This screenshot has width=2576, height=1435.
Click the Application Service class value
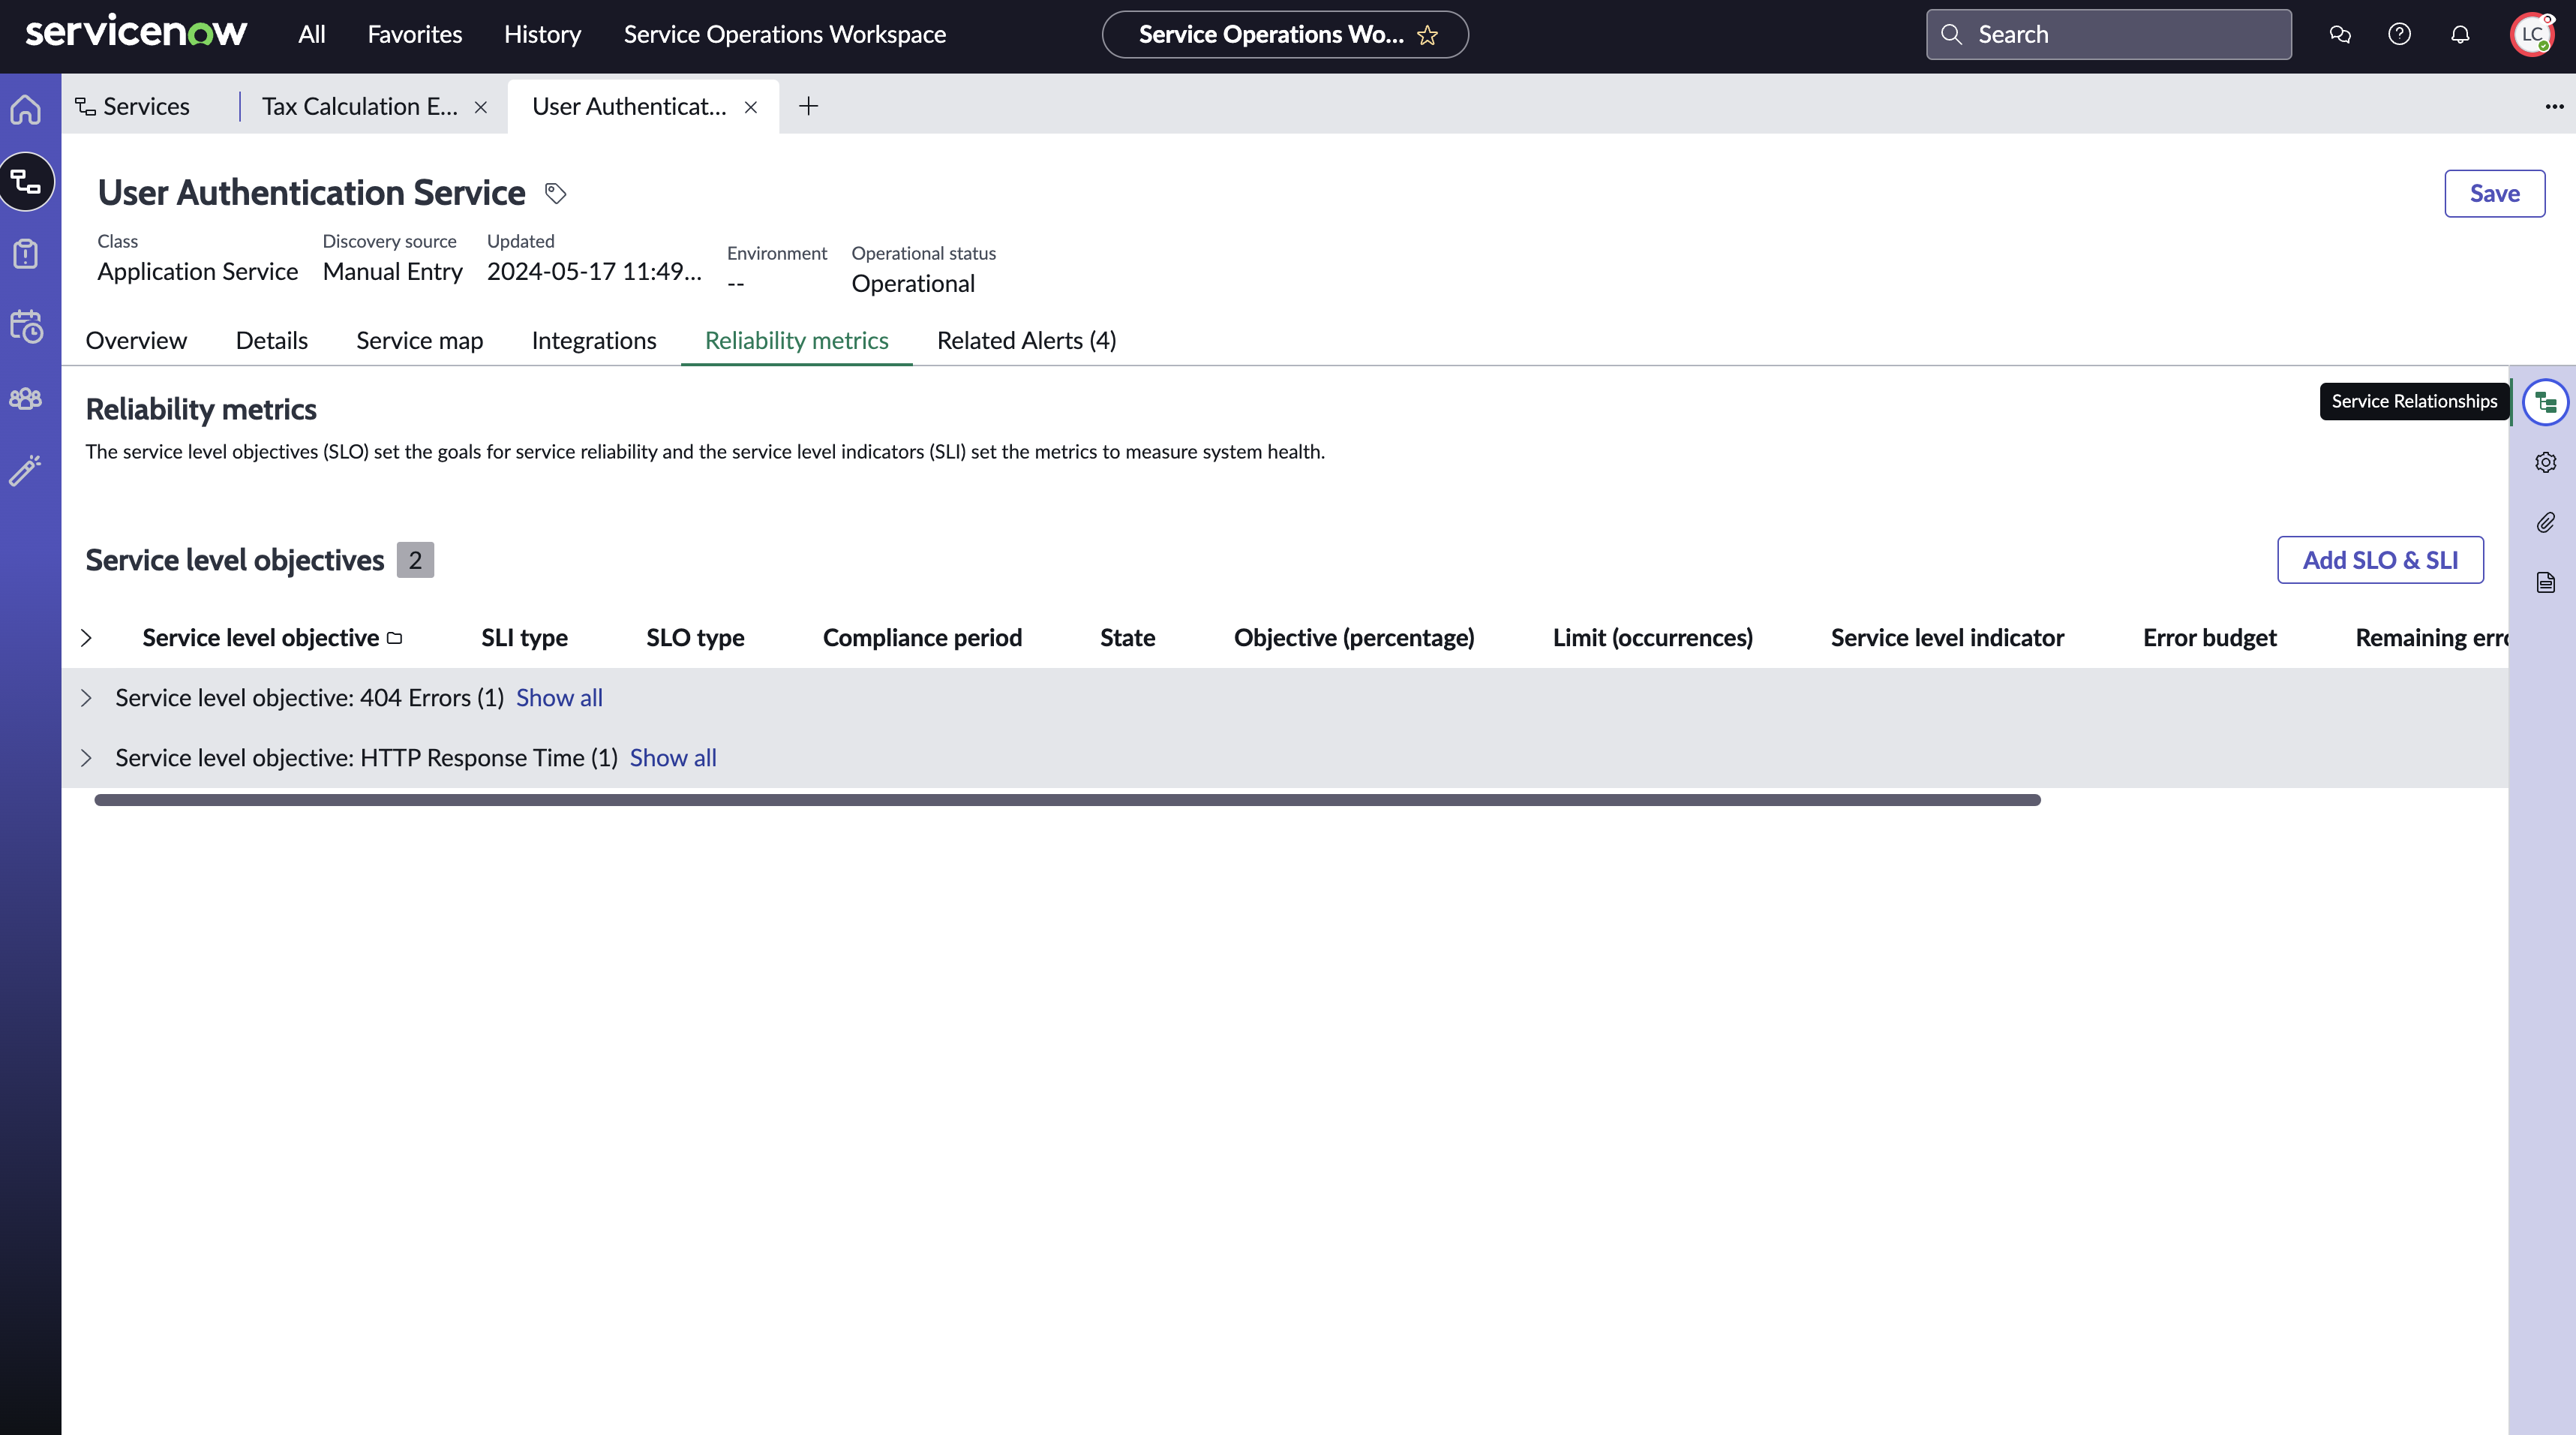tap(197, 272)
